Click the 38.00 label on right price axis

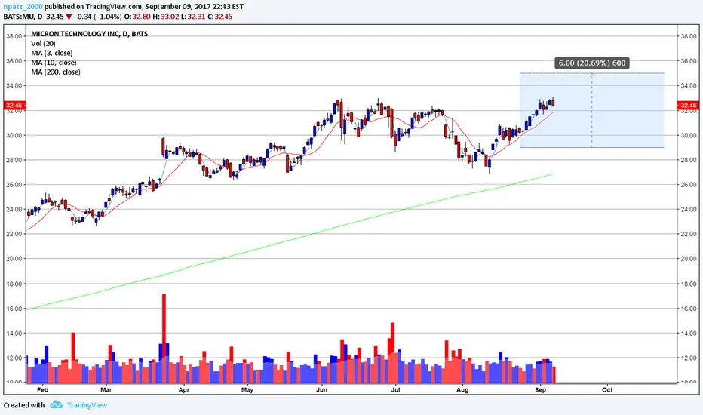[x=689, y=36]
